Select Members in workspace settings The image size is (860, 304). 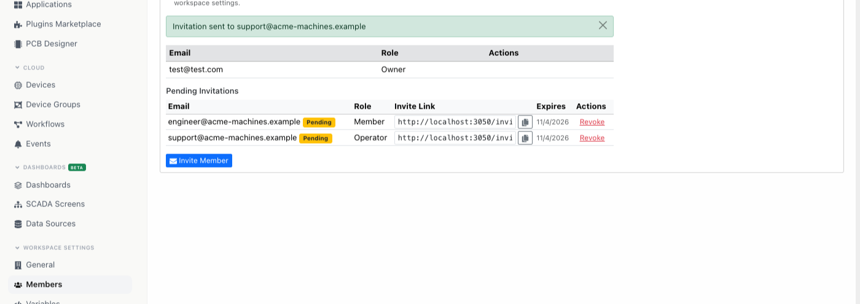pos(44,284)
